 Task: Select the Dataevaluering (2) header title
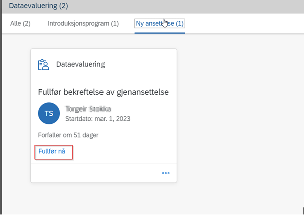click(38, 6)
